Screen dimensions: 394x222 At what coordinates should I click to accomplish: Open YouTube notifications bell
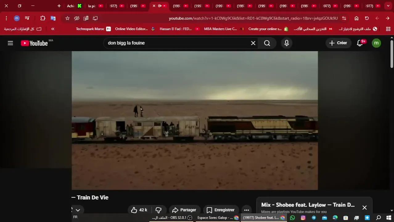tap(360, 43)
